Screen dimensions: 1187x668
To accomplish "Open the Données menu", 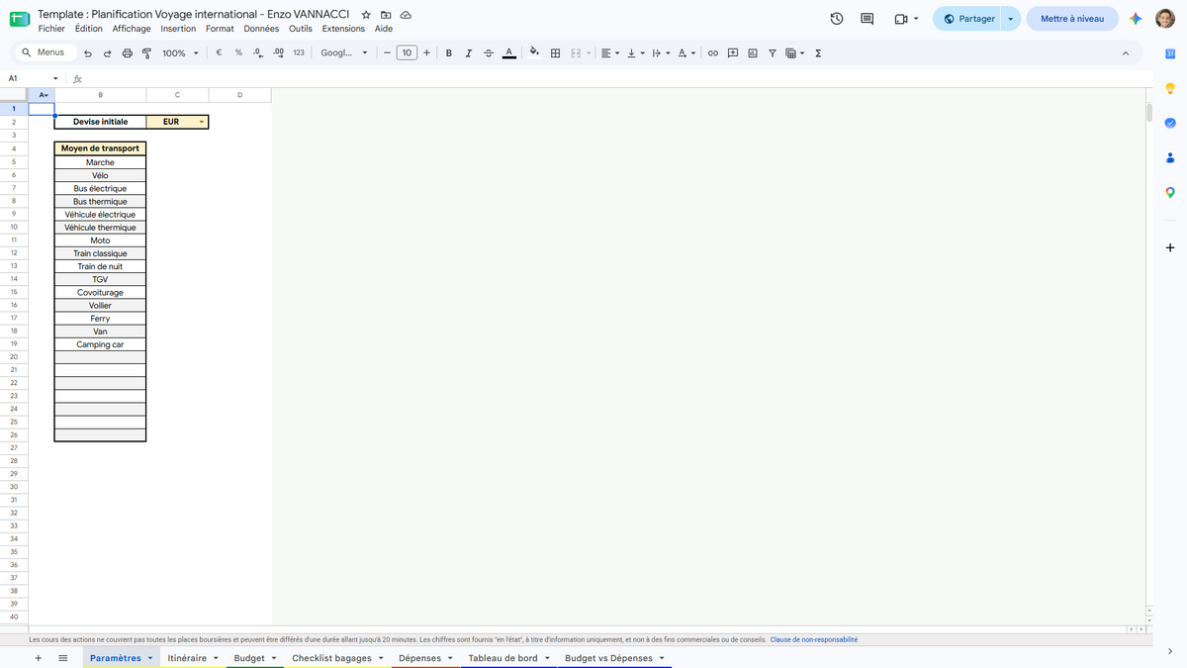I will pyautogui.click(x=261, y=29).
